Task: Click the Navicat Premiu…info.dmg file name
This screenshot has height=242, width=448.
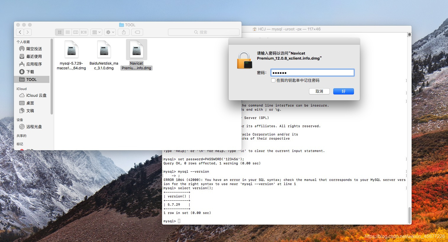Action: point(136,66)
